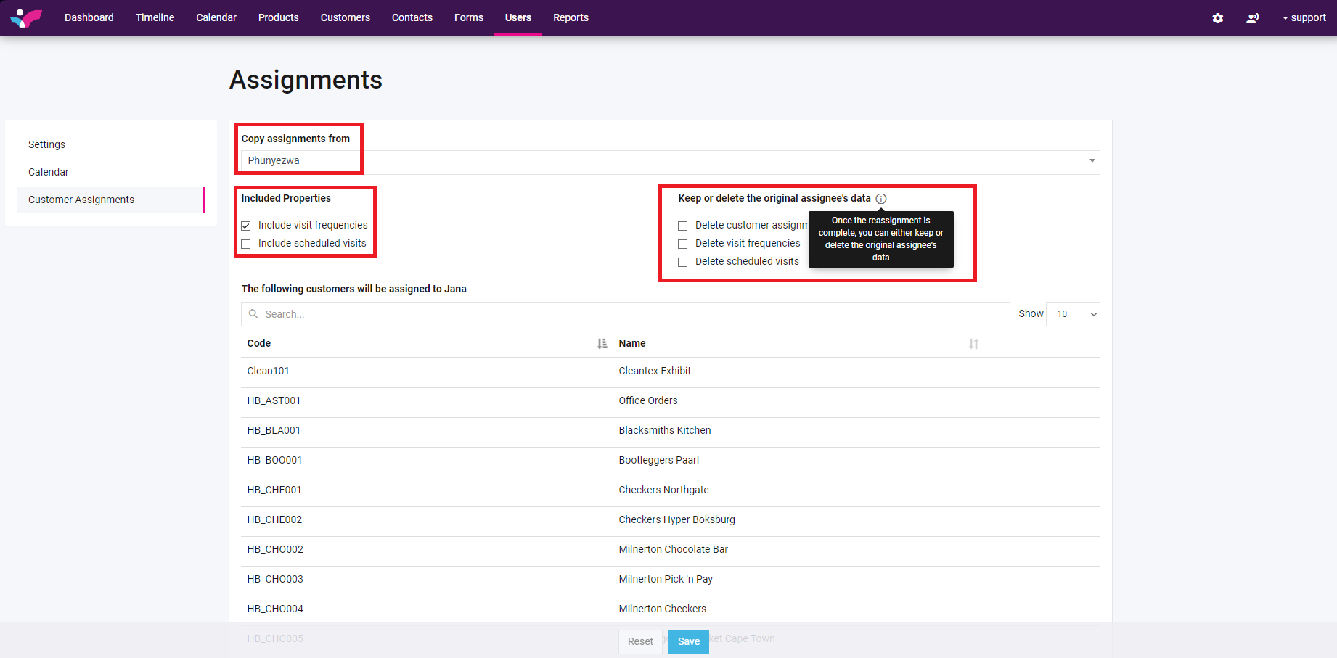Open the support account dropdown
This screenshot has width=1337, height=658.
pyautogui.click(x=1304, y=18)
